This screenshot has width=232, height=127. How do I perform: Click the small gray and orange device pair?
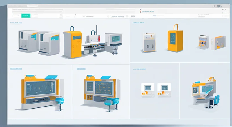(x=212, y=42)
